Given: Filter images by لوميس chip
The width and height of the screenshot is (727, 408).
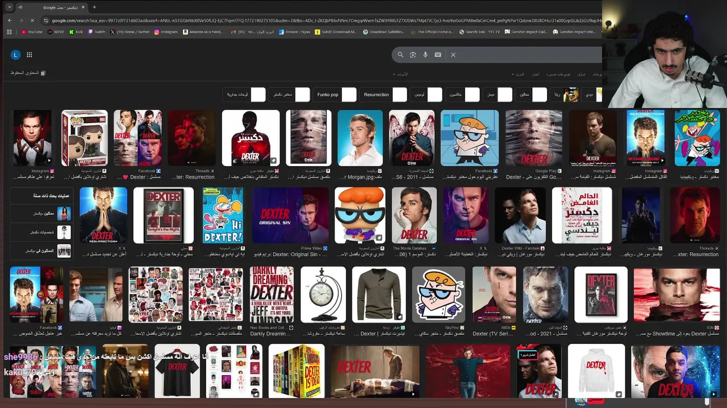Looking at the screenshot, I should click(427, 95).
